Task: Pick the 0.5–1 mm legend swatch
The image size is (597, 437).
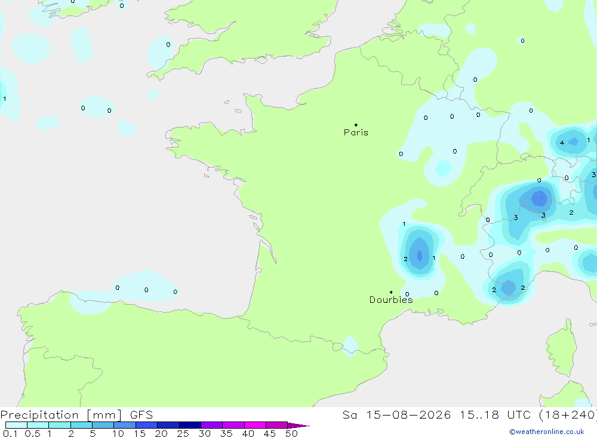Action: coord(38,425)
